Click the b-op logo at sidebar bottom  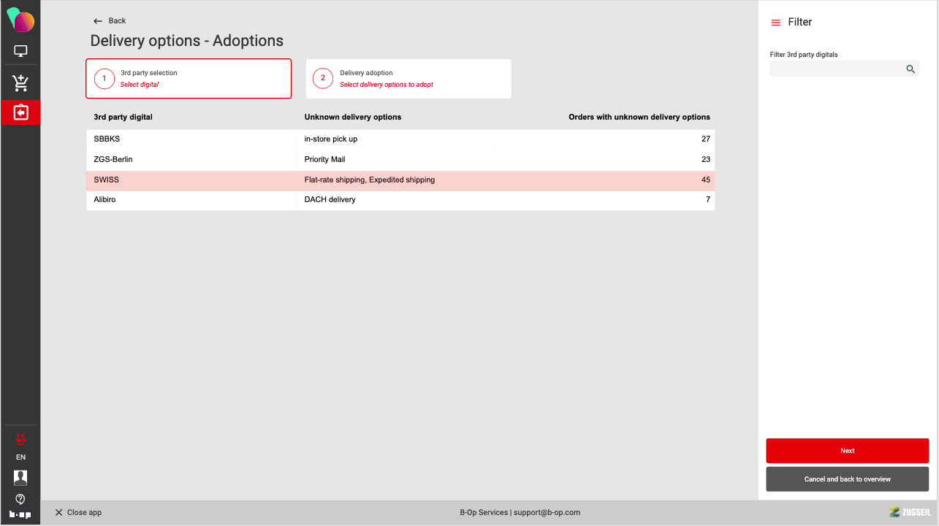[x=20, y=514]
